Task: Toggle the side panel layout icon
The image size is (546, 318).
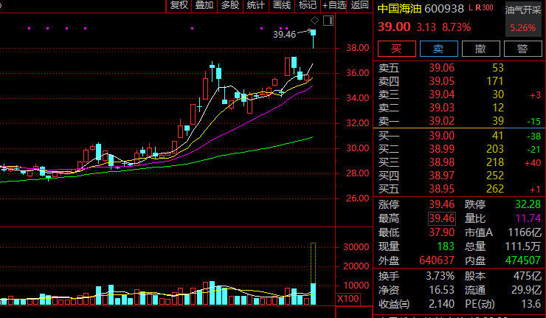Action: click(x=328, y=20)
